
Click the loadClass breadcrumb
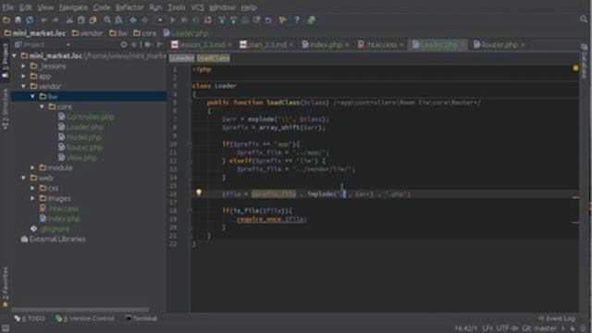214,58
